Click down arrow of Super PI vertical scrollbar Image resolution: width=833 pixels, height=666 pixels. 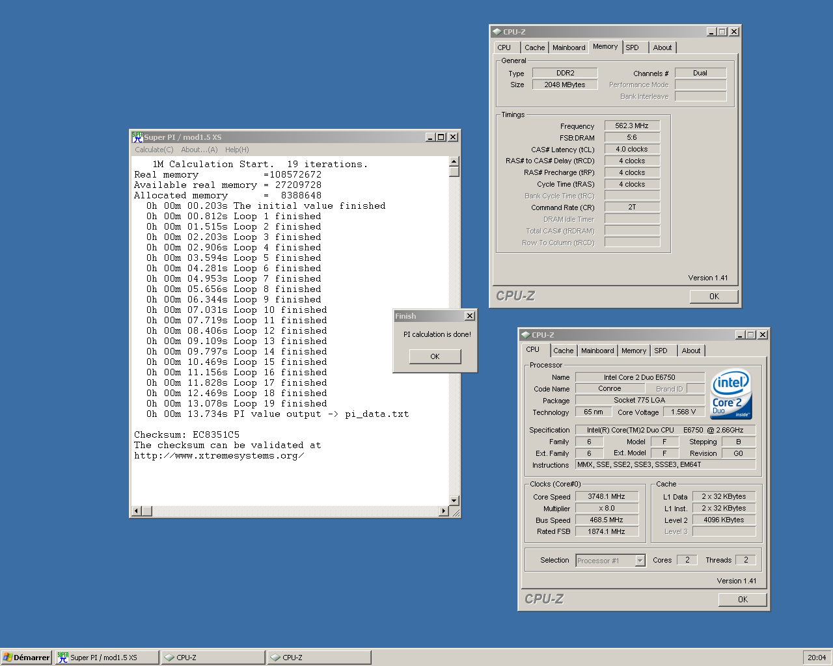454,501
